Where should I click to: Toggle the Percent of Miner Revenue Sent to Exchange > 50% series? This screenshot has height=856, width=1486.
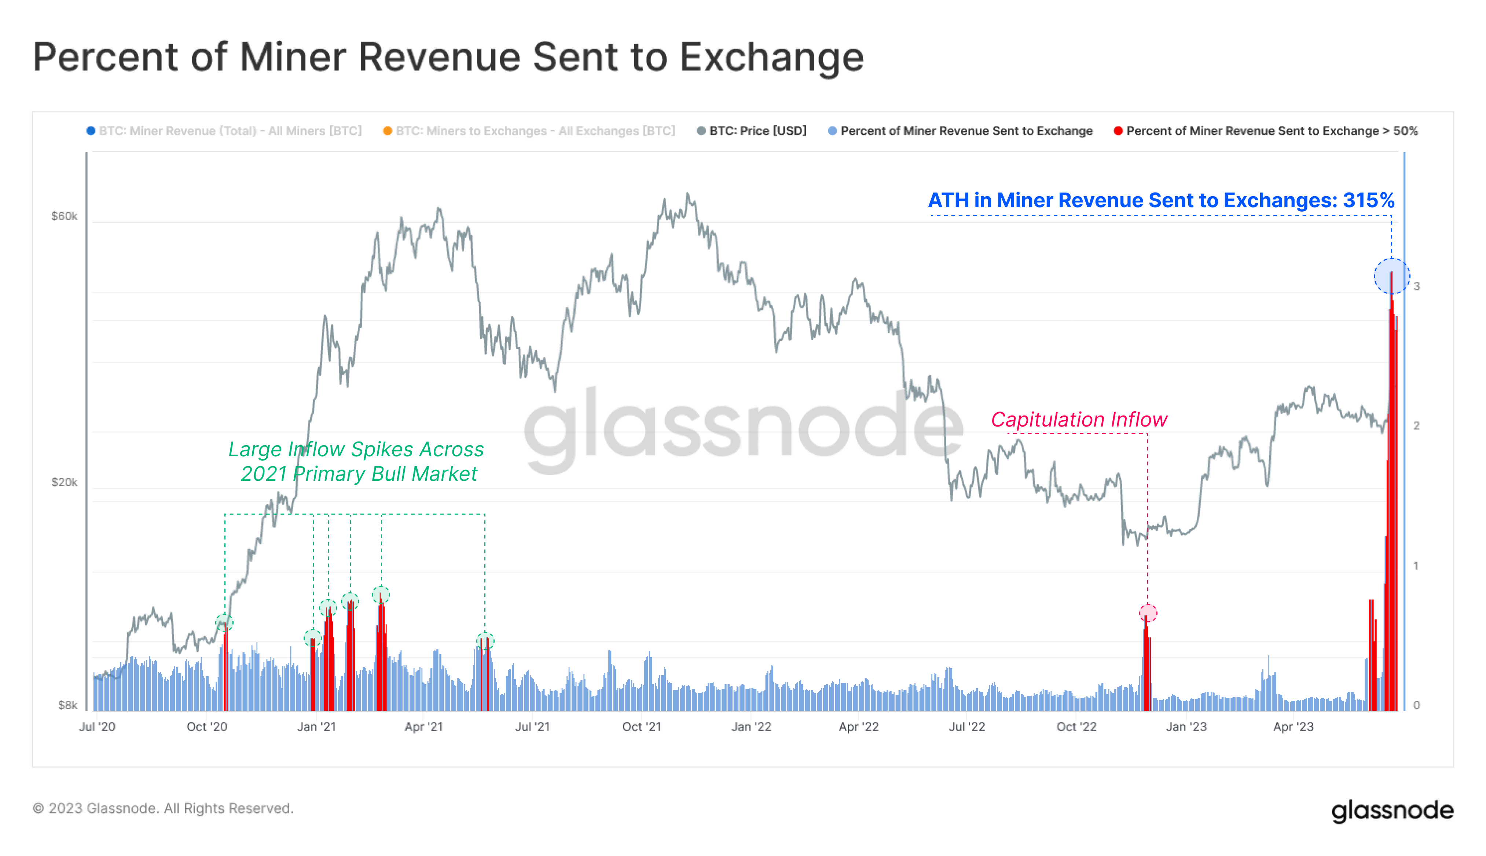[1272, 131]
